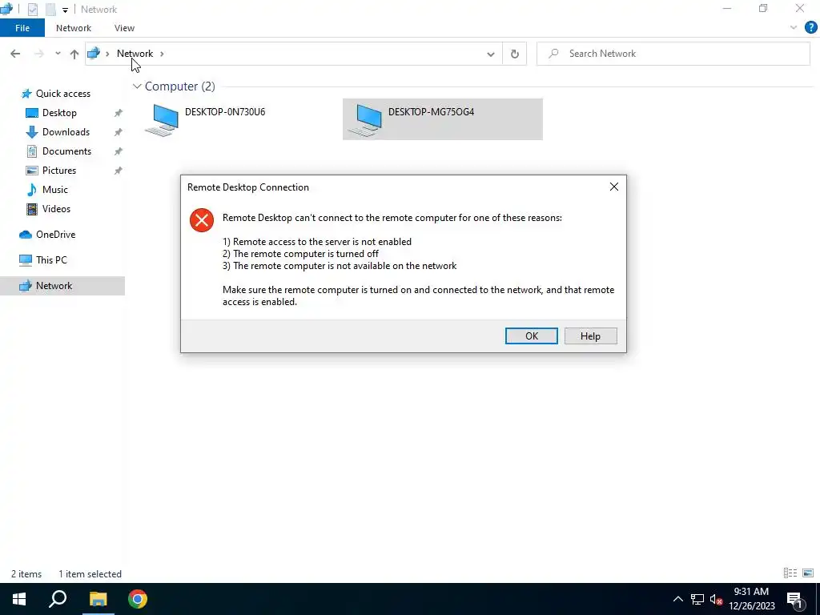
Task: Collapse the Computer (2) group
Action: (x=137, y=86)
